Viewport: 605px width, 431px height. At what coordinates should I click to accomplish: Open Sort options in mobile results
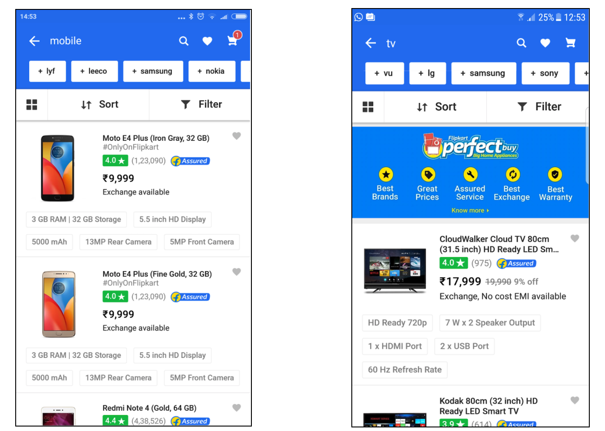(x=99, y=104)
